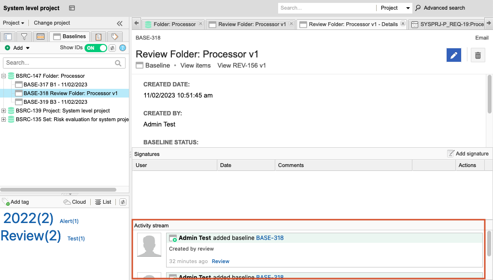Switch tag view to List
The height and width of the screenshot is (280, 493).
tap(103, 202)
